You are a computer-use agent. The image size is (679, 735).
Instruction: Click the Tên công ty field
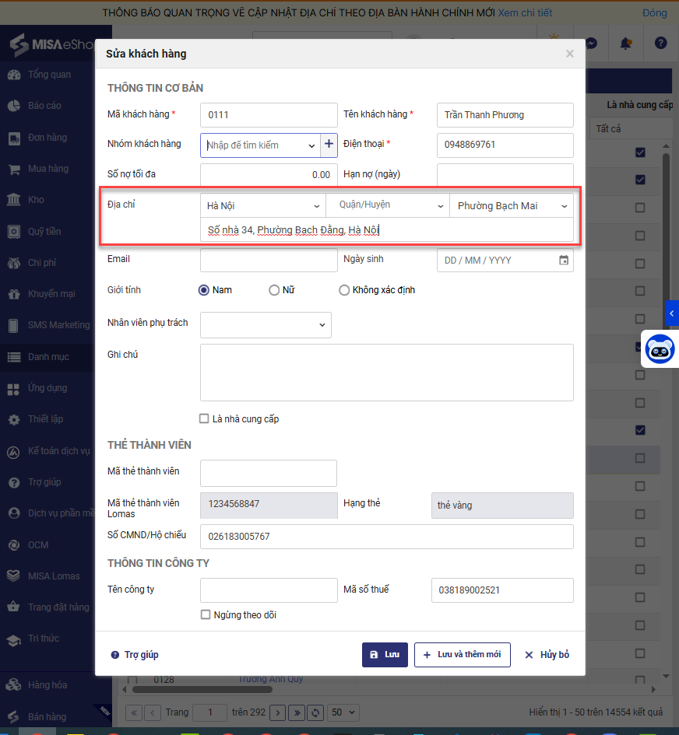tap(269, 590)
